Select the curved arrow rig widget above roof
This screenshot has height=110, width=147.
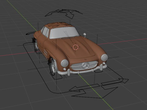pos(64,14)
